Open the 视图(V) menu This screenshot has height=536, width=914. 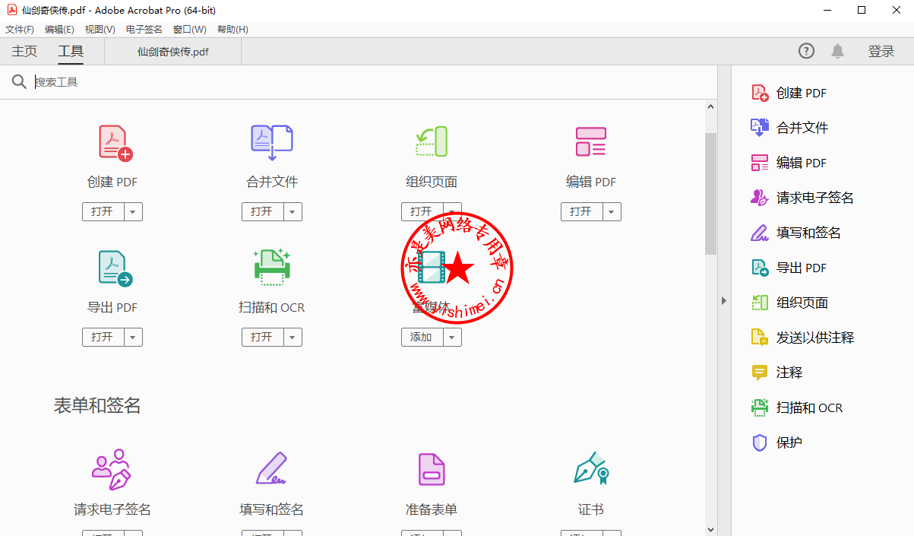[x=100, y=29]
